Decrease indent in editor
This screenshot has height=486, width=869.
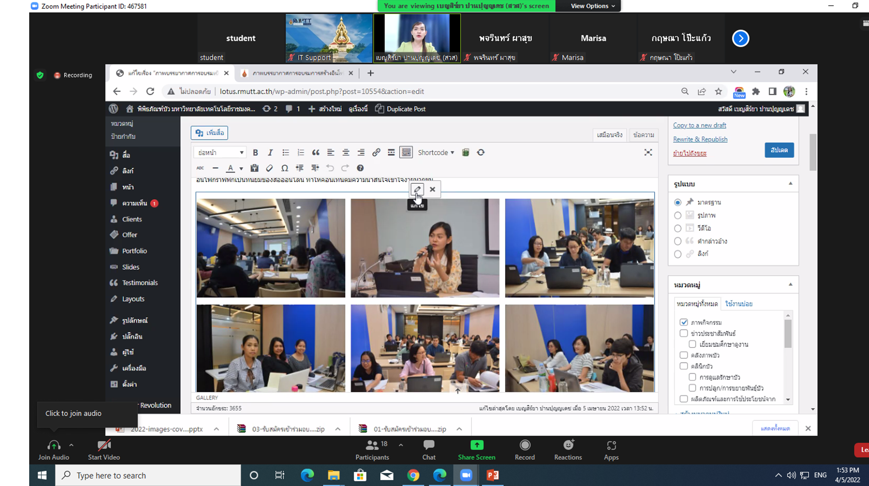[300, 168]
